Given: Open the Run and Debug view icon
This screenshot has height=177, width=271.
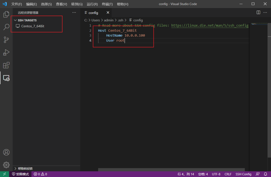Looking at the screenshot, I should pyautogui.click(x=6, y=53).
